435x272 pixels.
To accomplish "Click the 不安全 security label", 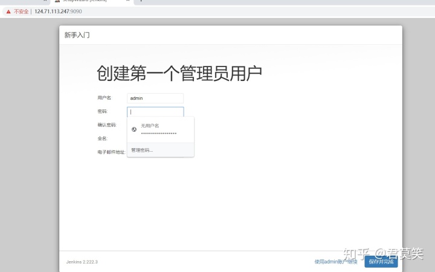I will coord(21,11).
